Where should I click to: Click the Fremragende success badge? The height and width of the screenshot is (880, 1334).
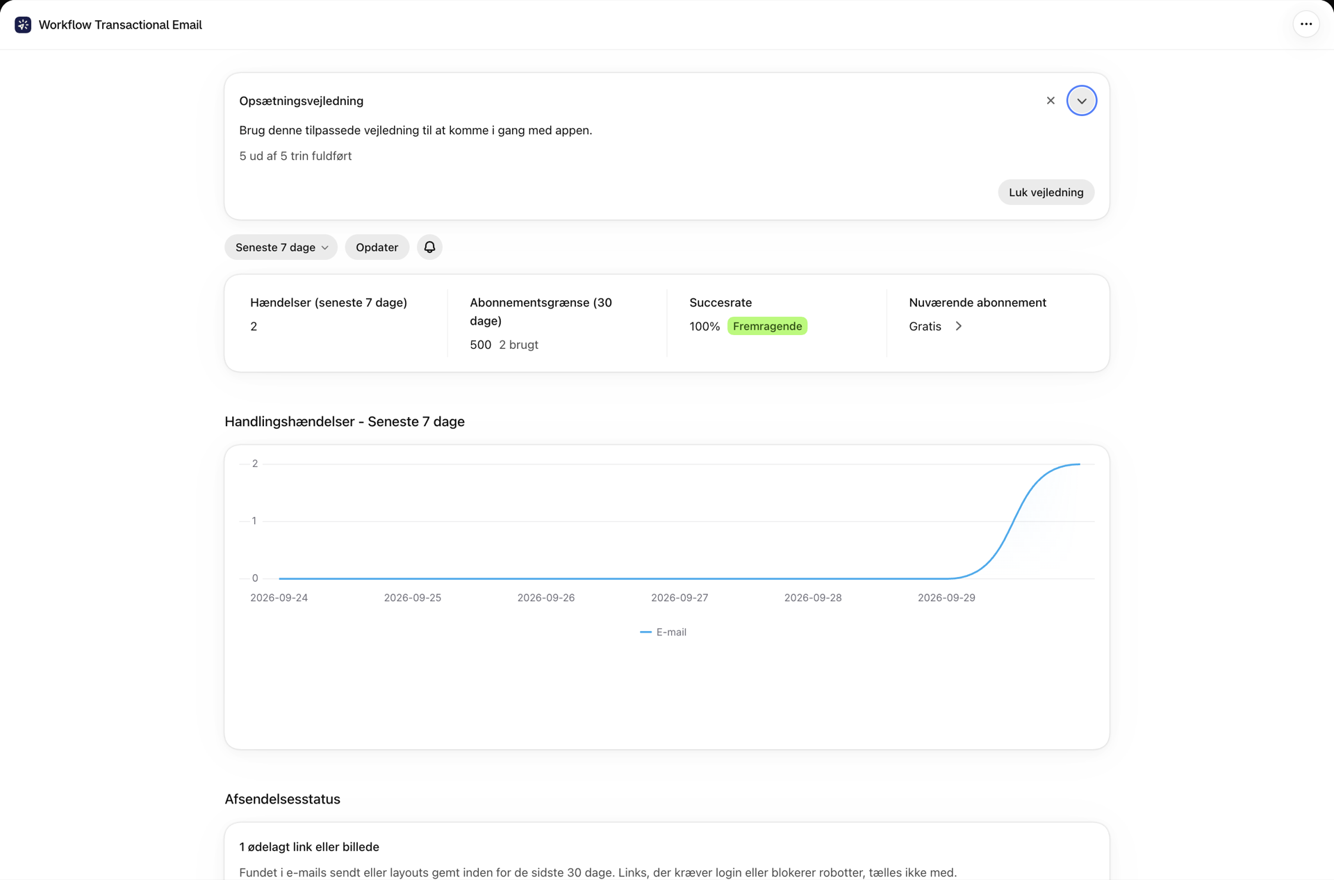pos(767,326)
